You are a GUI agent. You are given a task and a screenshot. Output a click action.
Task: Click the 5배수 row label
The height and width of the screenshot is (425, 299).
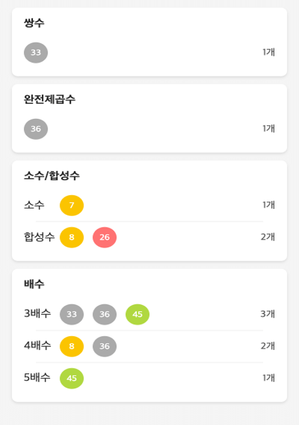pos(37,378)
